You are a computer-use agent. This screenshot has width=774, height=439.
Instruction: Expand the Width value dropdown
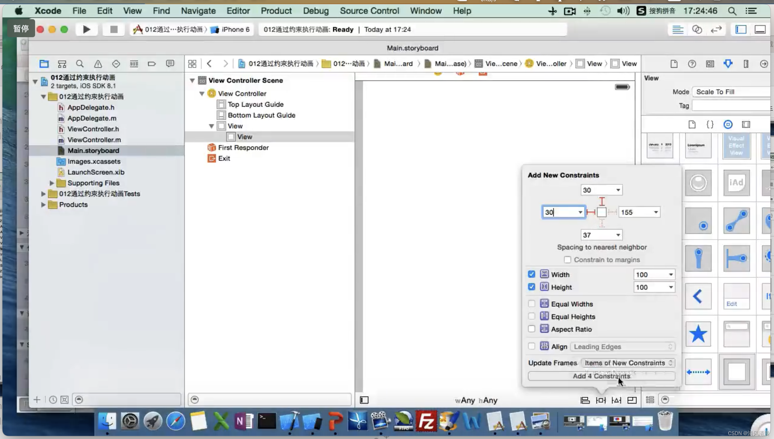tap(671, 274)
